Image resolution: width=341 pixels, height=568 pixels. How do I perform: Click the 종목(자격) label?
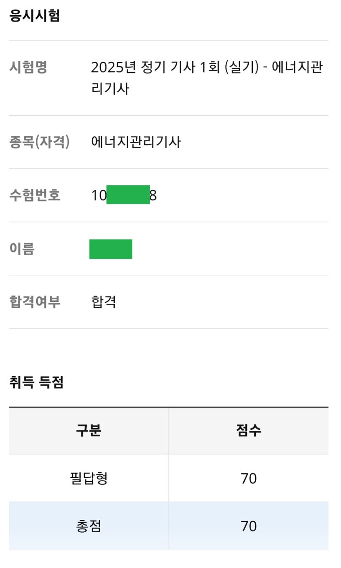coord(39,142)
